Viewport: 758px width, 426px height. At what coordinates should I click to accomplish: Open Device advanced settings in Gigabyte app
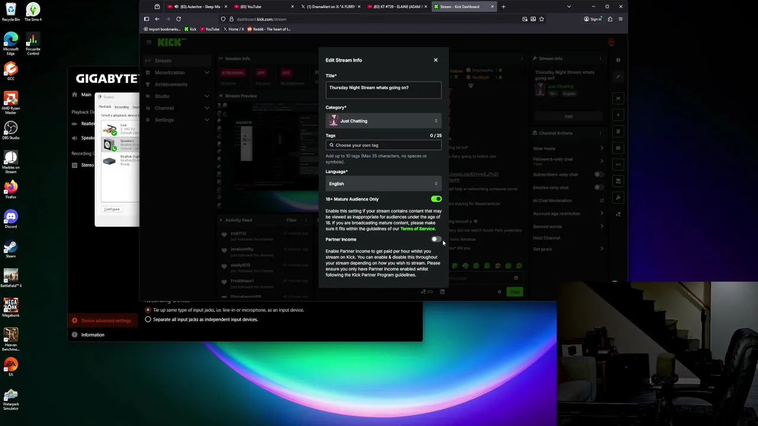click(x=101, y=321)
